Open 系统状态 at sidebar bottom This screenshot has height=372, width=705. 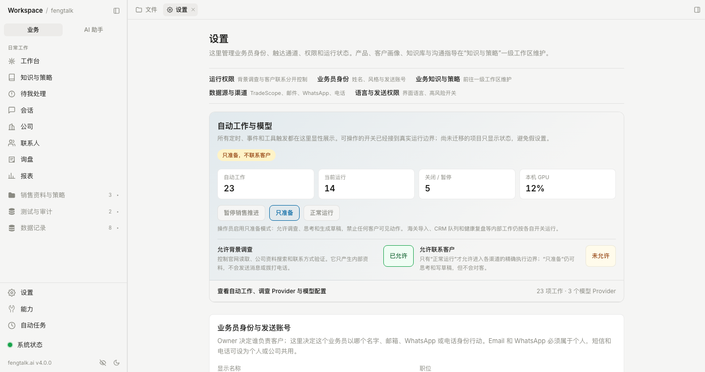tap(64, 345)
